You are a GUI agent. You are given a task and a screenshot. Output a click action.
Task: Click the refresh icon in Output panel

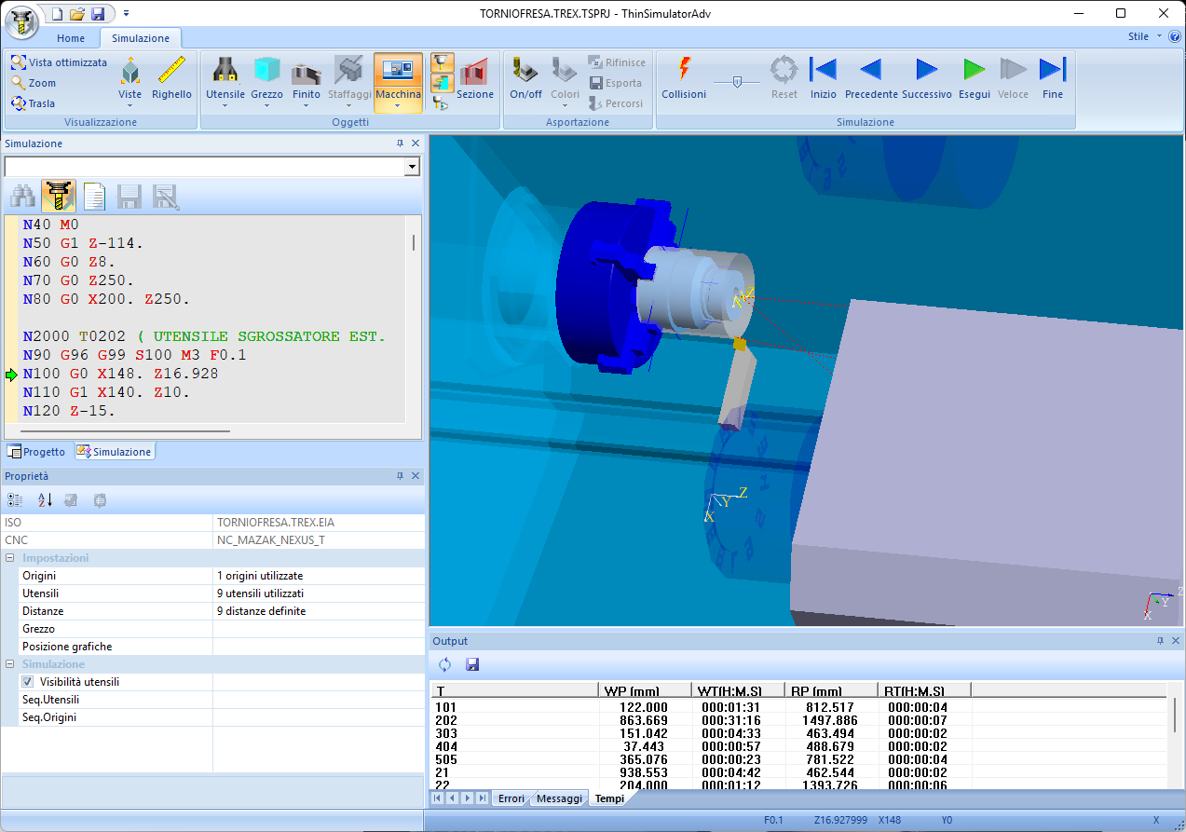(444, 664)
